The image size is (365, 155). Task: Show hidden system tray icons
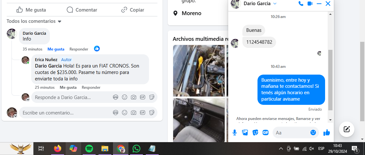pos(281,149)
